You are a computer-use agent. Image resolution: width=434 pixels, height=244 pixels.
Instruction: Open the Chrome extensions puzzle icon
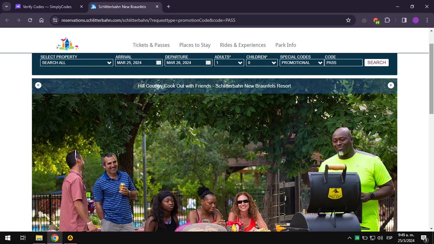click(x=387, y=20)
